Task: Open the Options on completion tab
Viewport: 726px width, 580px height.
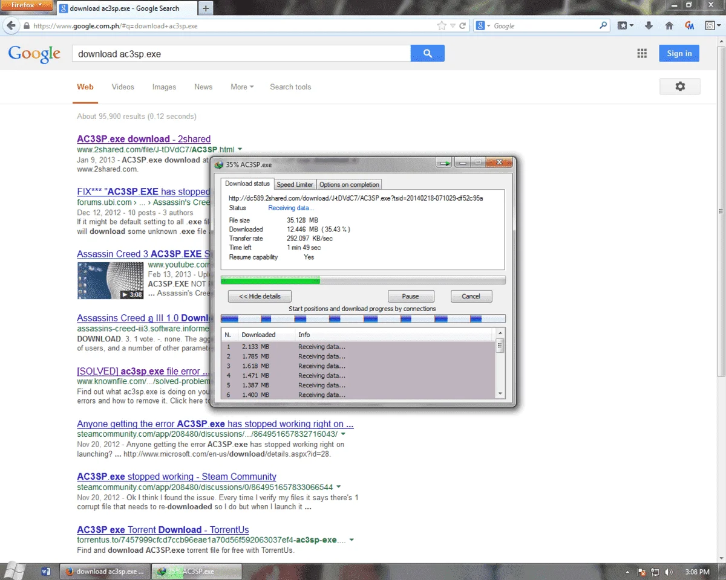Action: (349, 184)
